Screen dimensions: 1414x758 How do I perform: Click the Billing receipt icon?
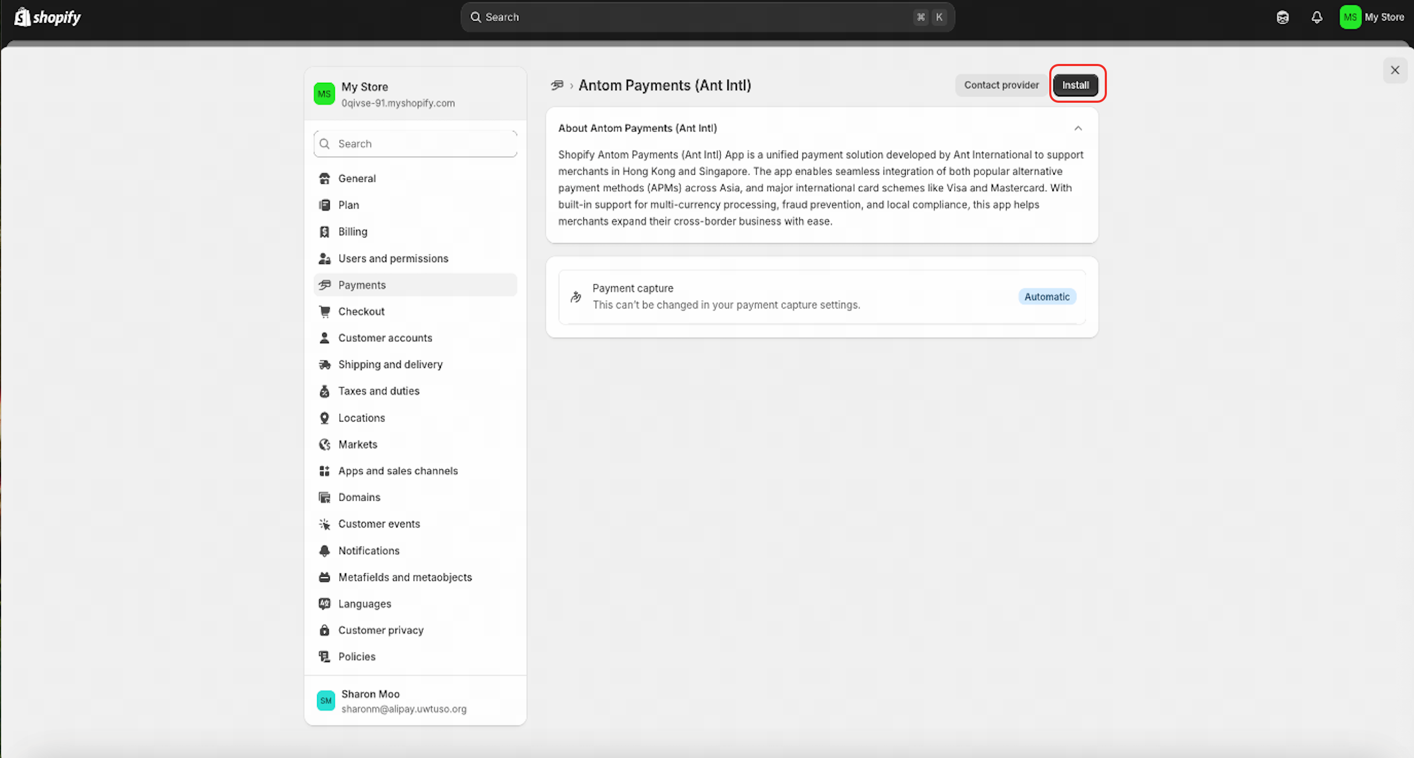coord(324,232)
